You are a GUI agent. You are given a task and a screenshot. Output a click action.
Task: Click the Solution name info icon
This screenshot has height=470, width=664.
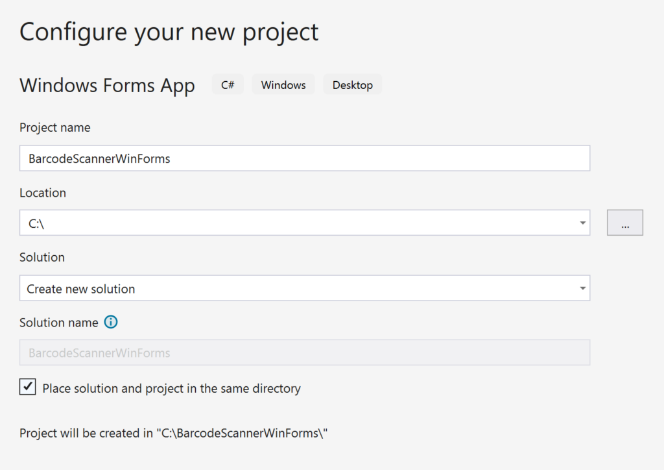click(111, 323)
